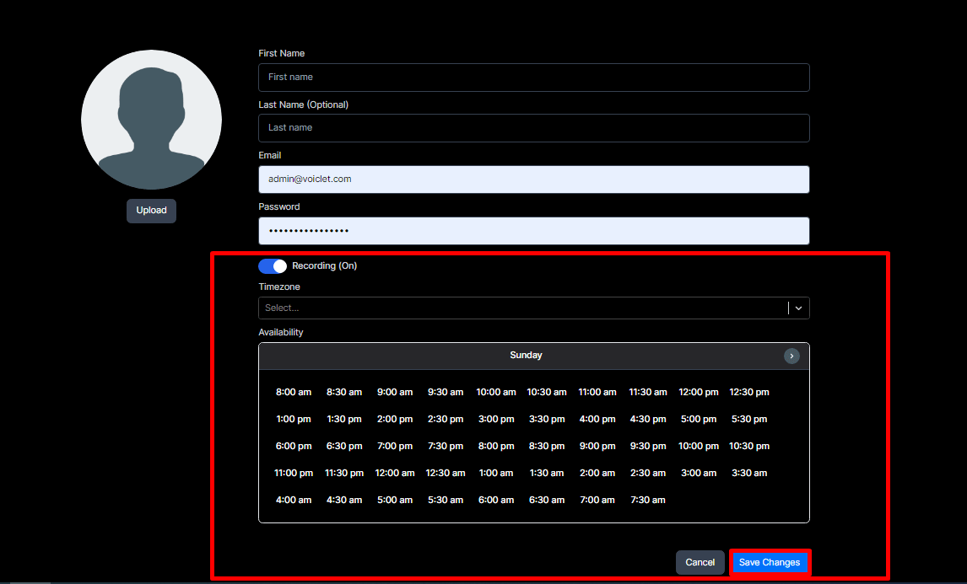Image resolution: width=967 pixels, height=584 pixels.
Task: Select the 6:30 pm time slot
Action: tap(344, 447)
